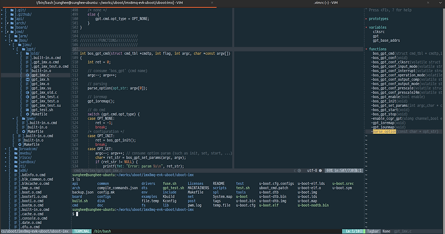Screen dimensions: 445x234
Task: Close the .vimrc VIM tab
Action: pos(428,3)
